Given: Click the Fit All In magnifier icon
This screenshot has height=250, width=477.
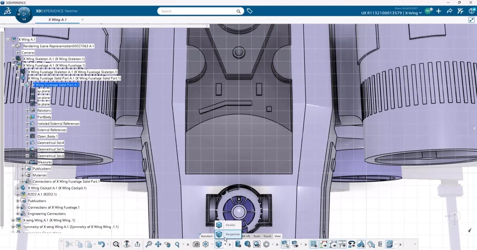Looking at the screenshot, I should [116, 244].
